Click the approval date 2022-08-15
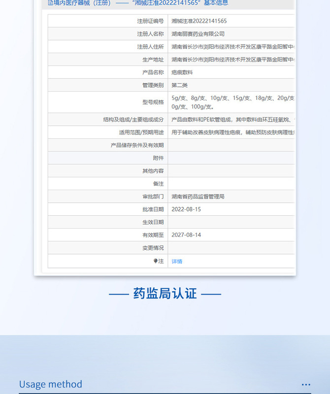 (x=186, y=209)
